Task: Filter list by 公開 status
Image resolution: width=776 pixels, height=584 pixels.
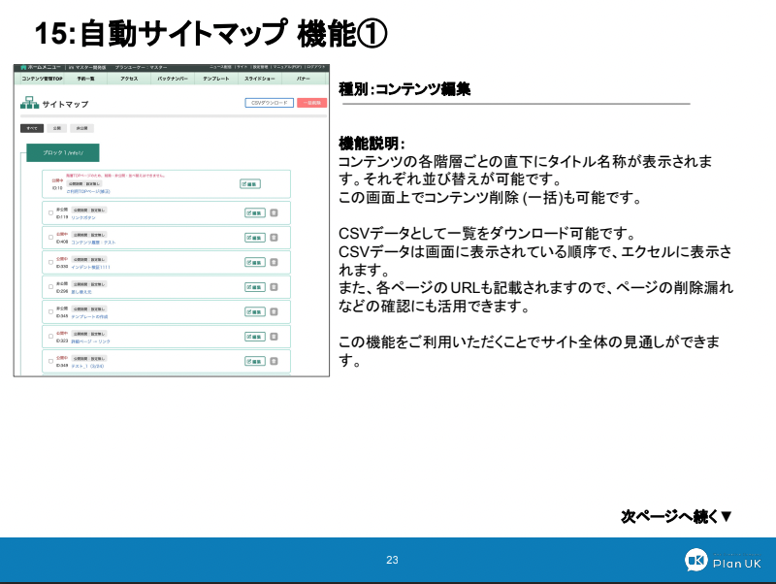Action: click(x=57, y=128)
